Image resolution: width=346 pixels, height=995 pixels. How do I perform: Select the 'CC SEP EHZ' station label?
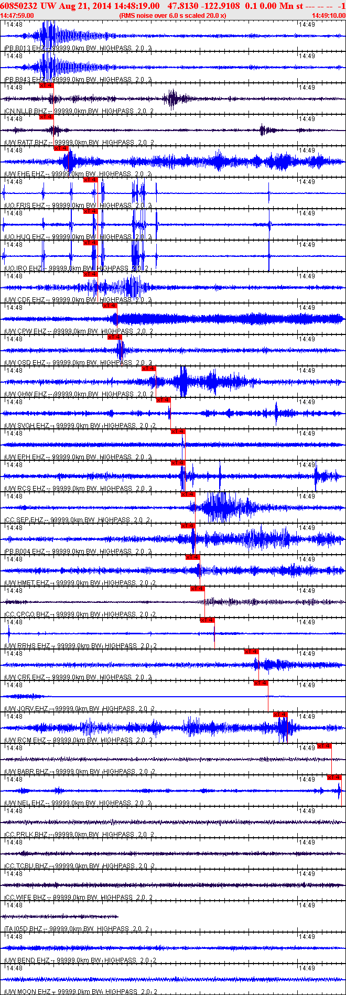24,520
